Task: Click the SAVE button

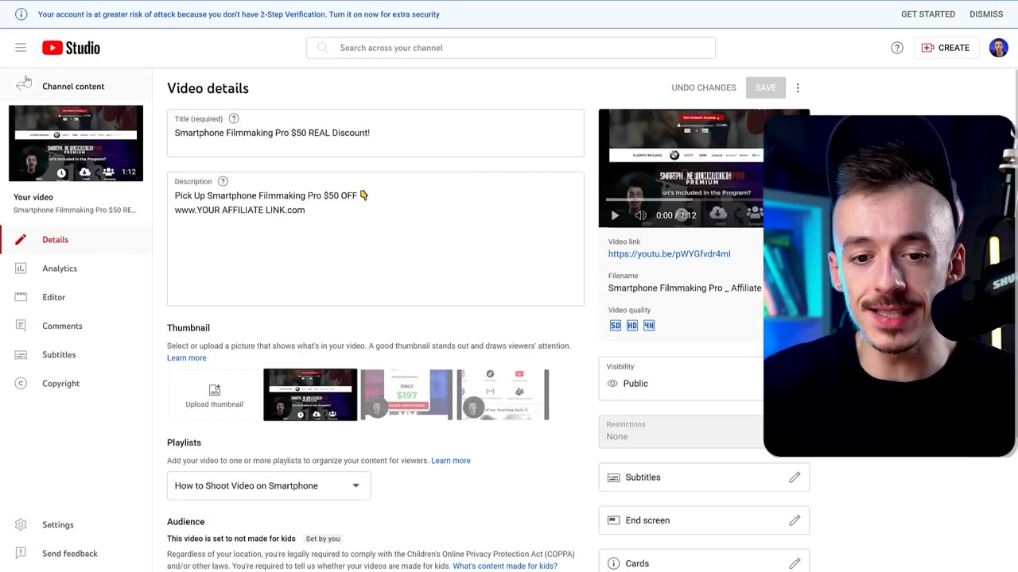Action: [766, 88]
